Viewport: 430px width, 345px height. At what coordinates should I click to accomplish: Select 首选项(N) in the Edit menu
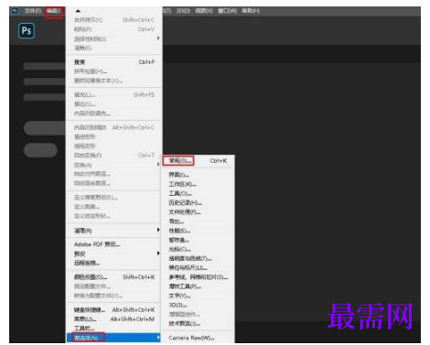pyautogui.click(x=113, y=338)
